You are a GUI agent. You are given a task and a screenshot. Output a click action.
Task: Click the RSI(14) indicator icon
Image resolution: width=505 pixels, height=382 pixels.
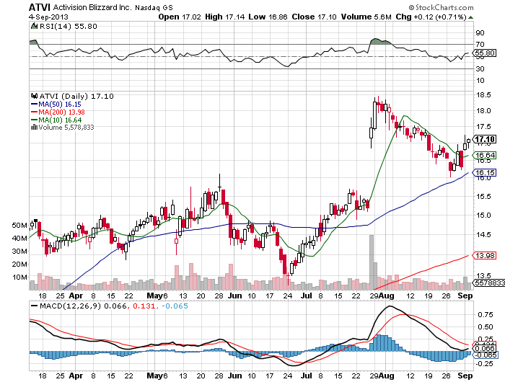point(34,26)
